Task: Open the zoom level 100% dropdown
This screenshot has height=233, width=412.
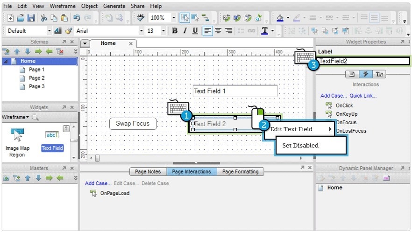Action: (x=174, y=18)
